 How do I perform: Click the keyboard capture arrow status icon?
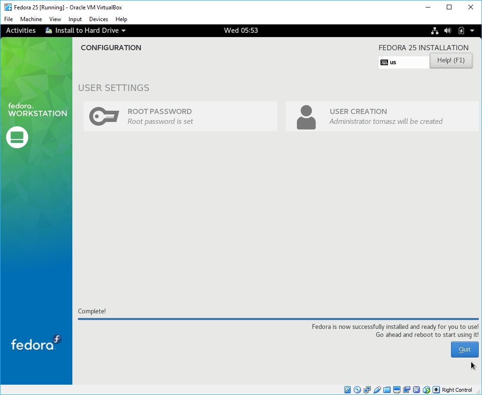[436, 390]
